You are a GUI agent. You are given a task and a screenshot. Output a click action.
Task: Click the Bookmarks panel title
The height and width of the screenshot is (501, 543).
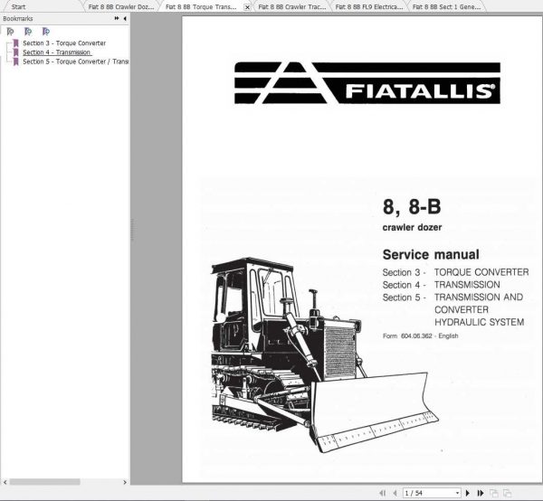tap(18, 18)
